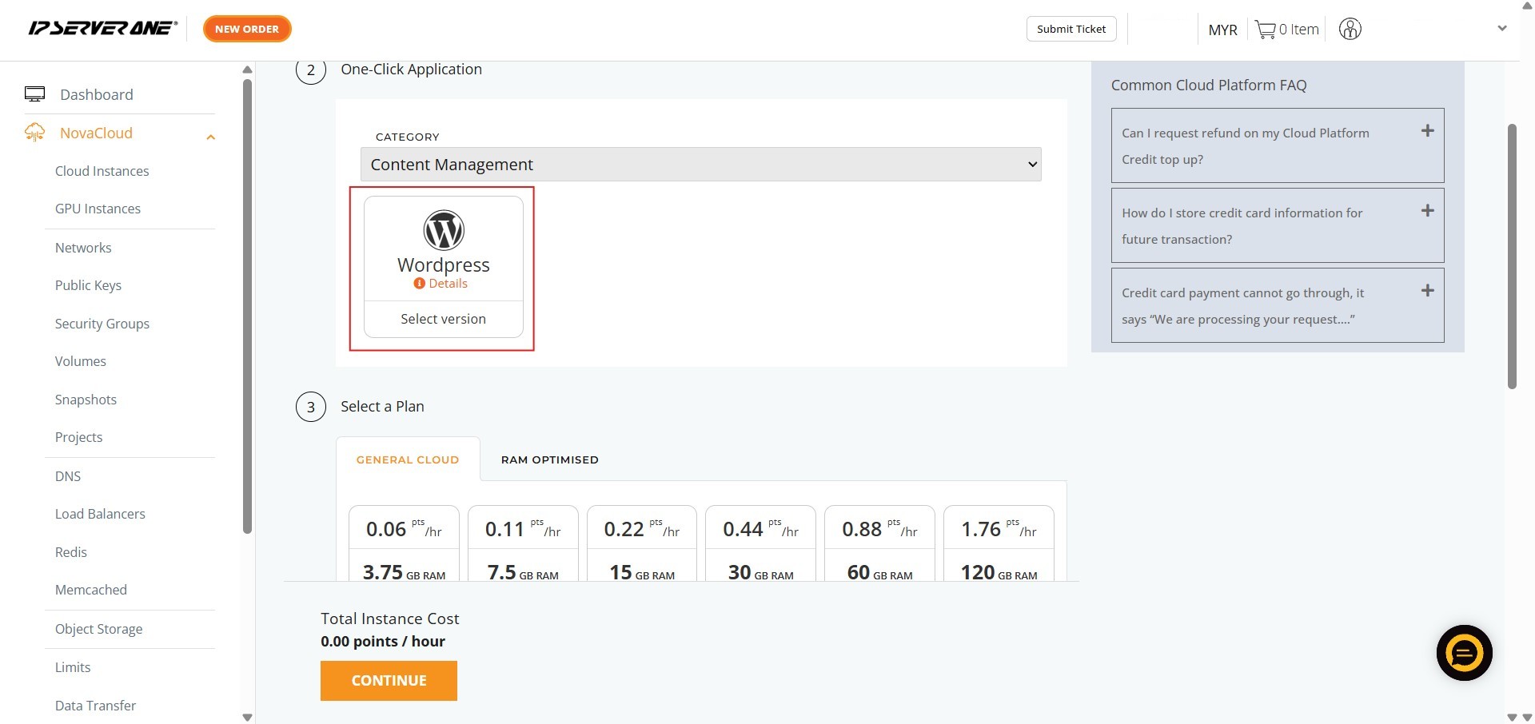Open the shopping cart icon

tap(1265, 30)
